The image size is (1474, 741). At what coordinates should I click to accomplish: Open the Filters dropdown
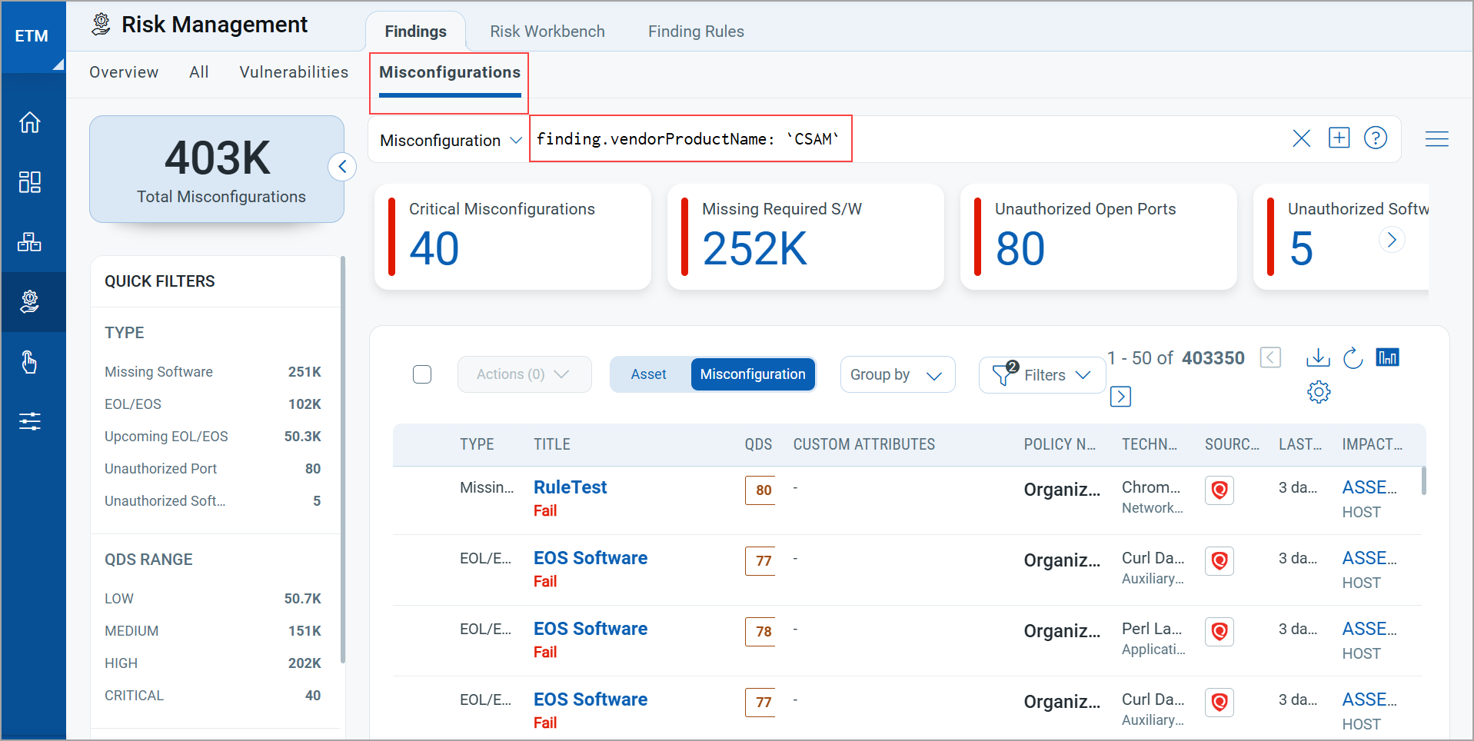tap(1042, 374)
